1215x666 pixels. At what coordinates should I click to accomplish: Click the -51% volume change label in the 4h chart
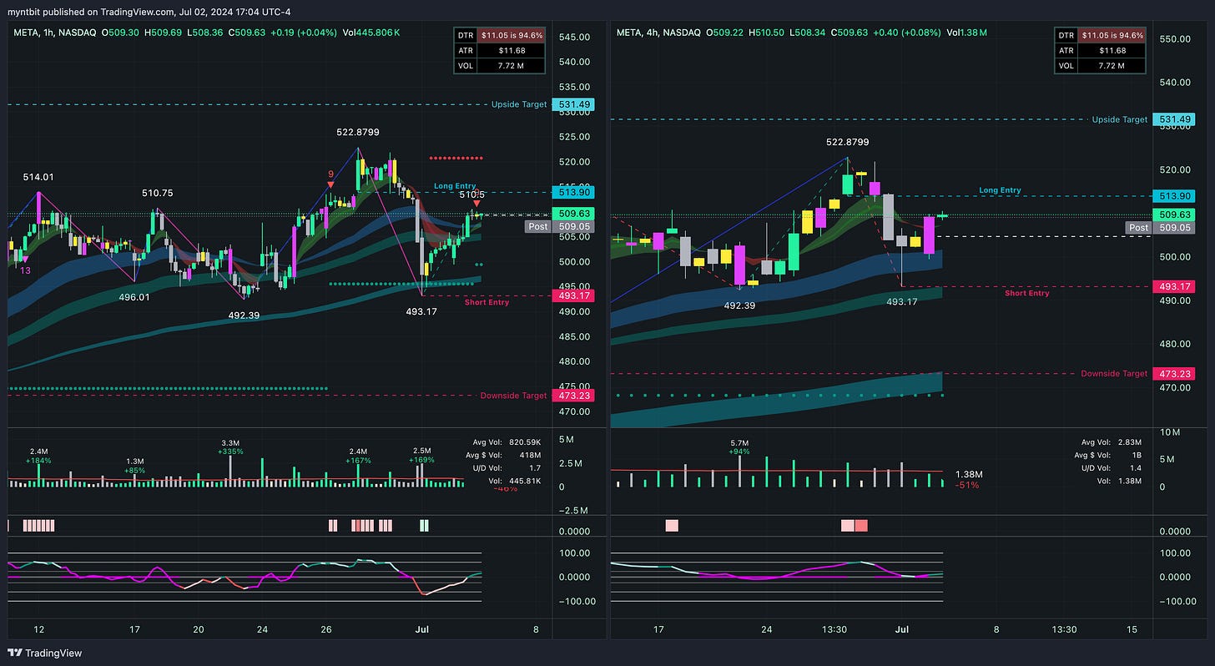[967, 485]
